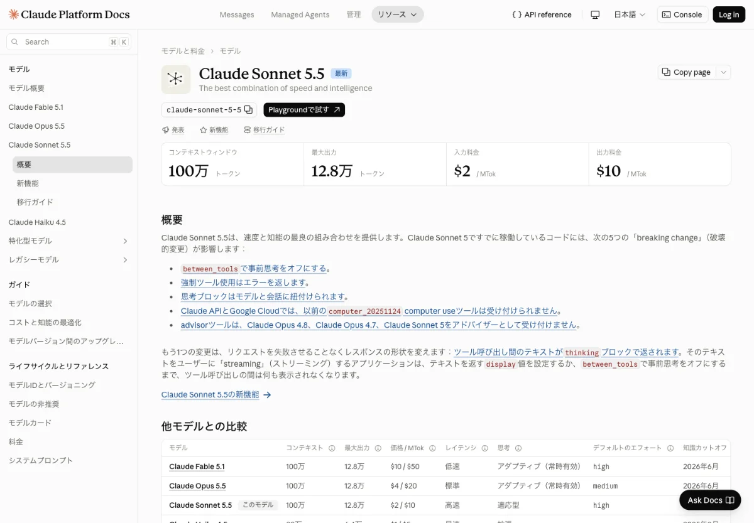Open the Managed Agents nav tab

pyautogui.click(x=300, y=14)
